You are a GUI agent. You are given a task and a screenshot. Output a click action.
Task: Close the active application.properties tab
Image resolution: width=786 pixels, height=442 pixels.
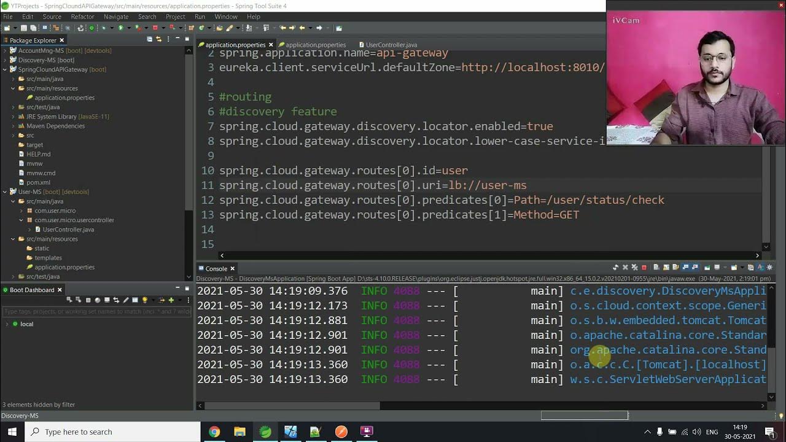coord(271,45)
